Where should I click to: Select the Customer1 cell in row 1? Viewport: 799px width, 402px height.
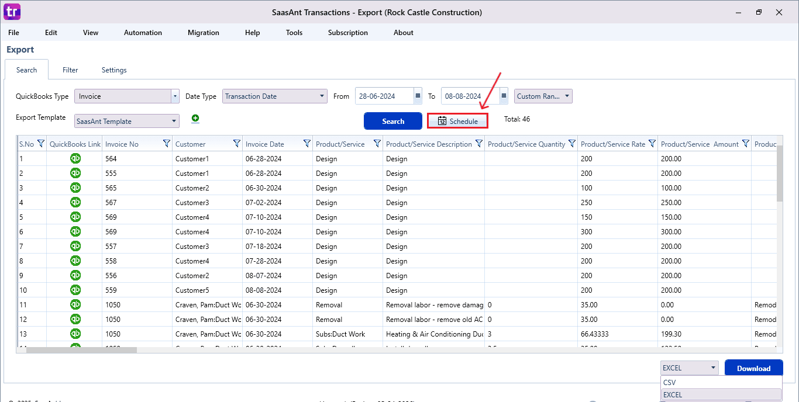click(207, 158)
